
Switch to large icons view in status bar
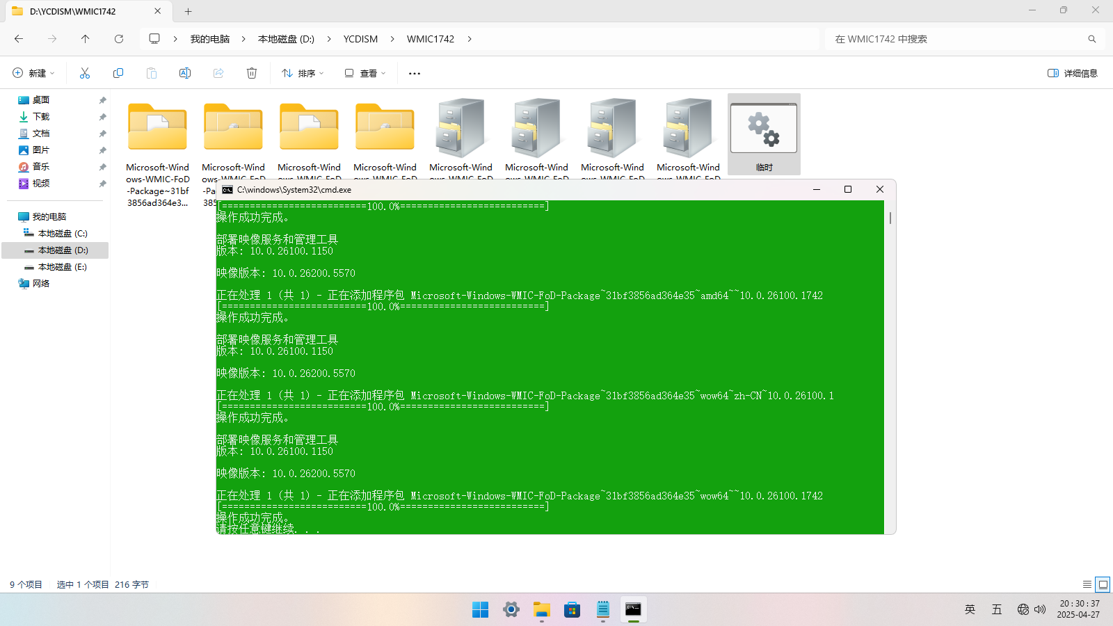pyautogui.click(x=1103, y=584)
